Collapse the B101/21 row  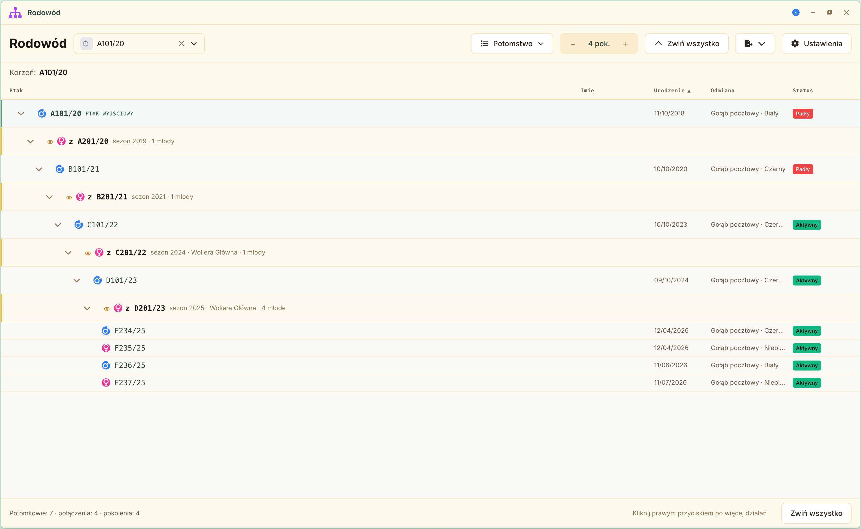(x=39, y=169)
